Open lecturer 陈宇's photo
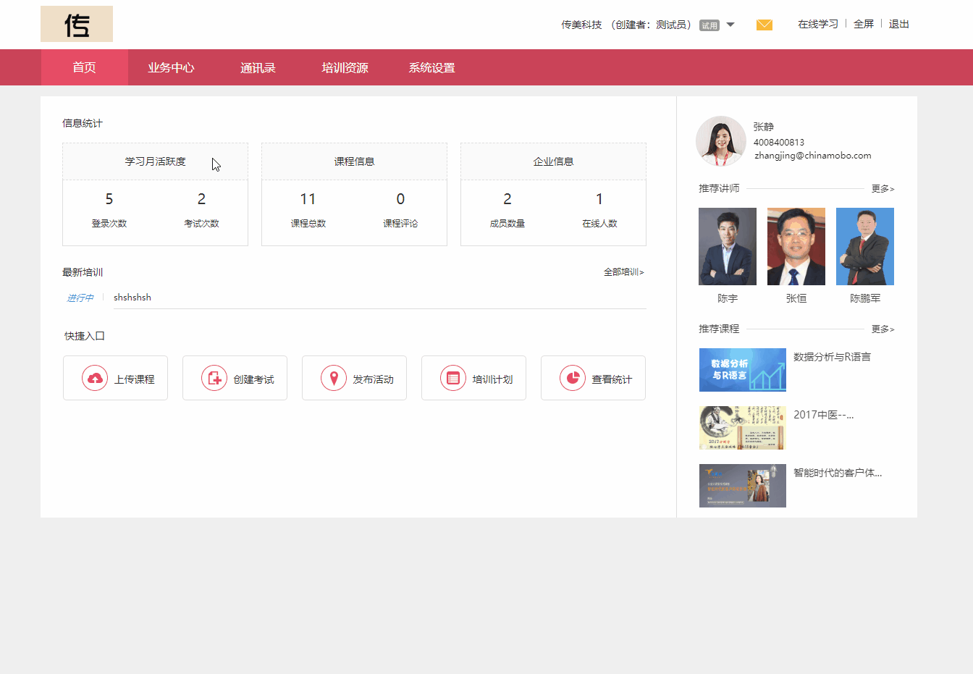This screenshot has height=674, width=973. [727, 246]
